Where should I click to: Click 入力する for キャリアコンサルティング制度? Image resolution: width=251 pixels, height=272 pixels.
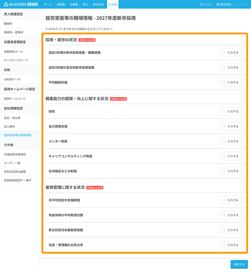(x=231, y=156)
